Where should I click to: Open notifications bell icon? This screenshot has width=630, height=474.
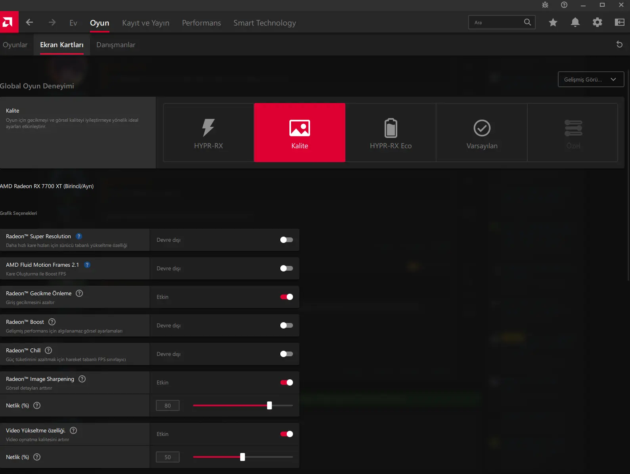575,23
